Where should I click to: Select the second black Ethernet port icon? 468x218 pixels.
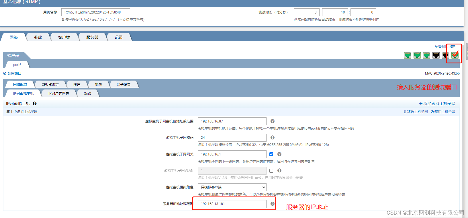pyautogui.click(x=445, y=55)
